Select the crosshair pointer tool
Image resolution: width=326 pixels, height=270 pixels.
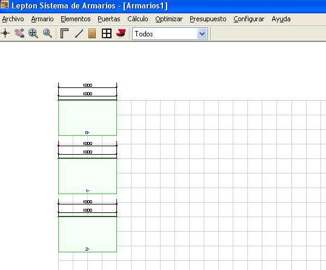[x=5, y=33]
